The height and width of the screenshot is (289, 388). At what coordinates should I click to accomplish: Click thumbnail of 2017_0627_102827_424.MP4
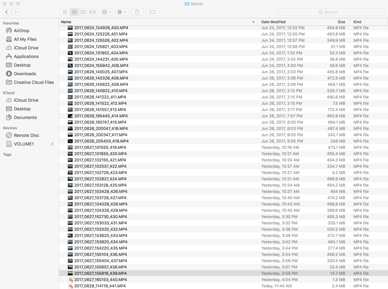70,179
